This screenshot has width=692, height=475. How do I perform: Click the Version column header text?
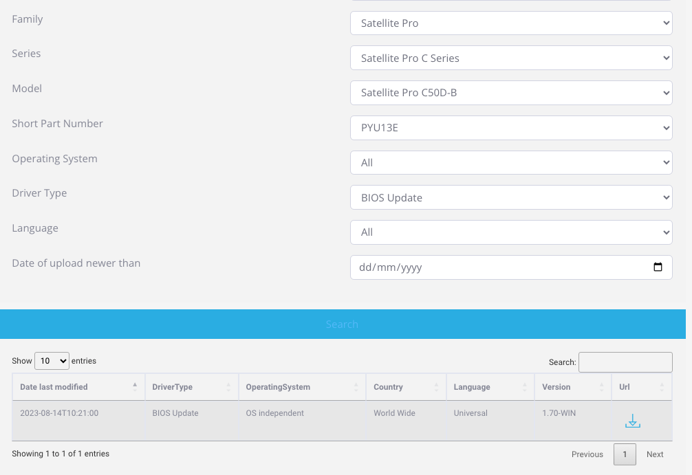tap(556, 387)
